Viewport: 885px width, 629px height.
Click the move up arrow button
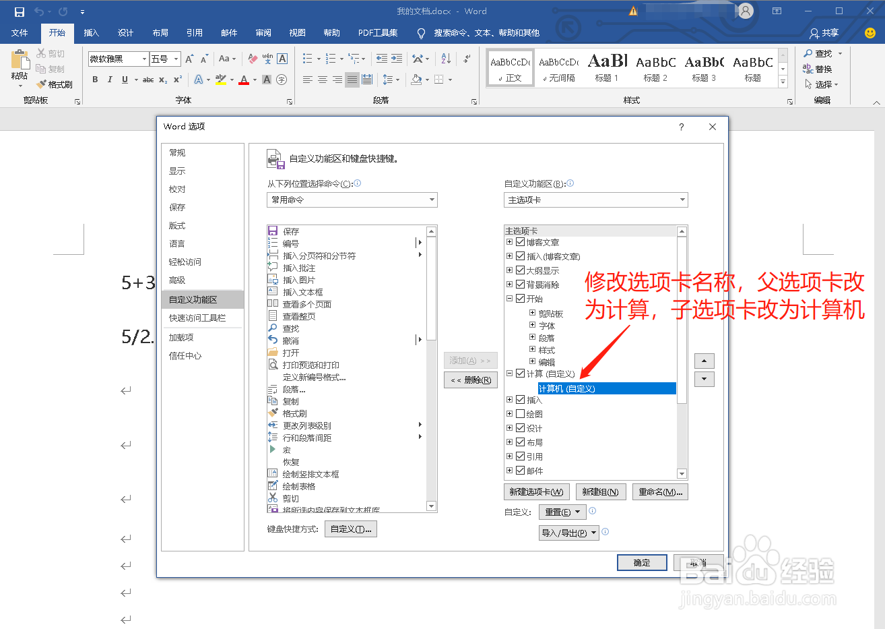coord(704,361)
